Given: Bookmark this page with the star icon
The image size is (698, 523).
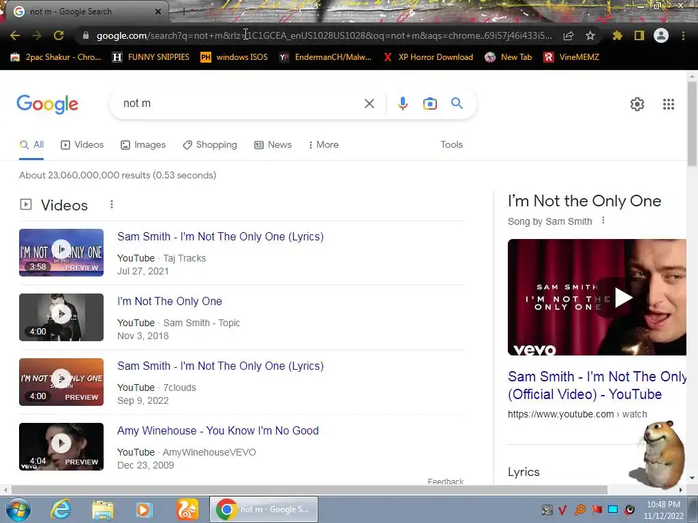Looking at the screenshot, I should click(x=590, y=35).
